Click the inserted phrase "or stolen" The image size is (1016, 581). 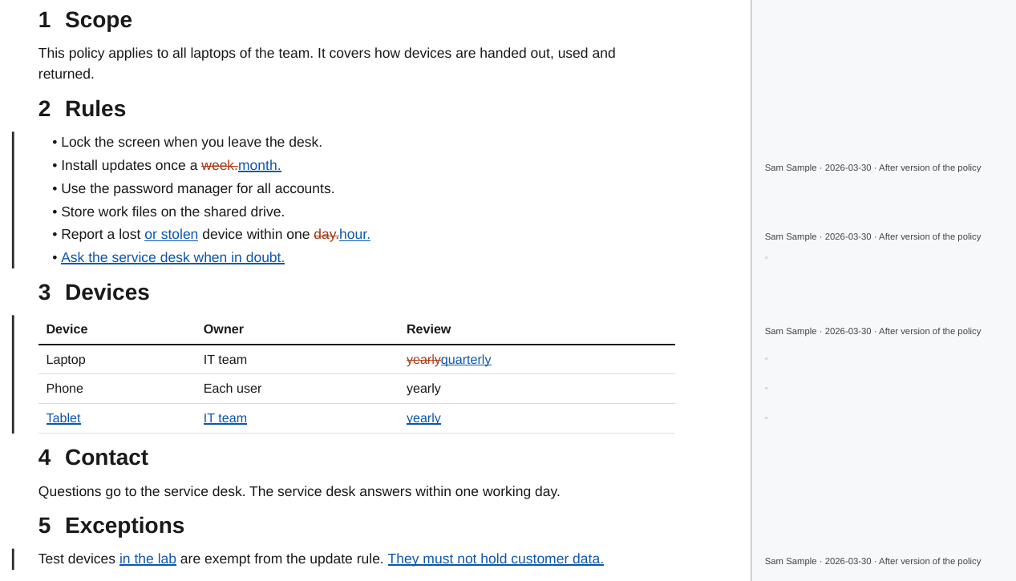pos(171,234)
